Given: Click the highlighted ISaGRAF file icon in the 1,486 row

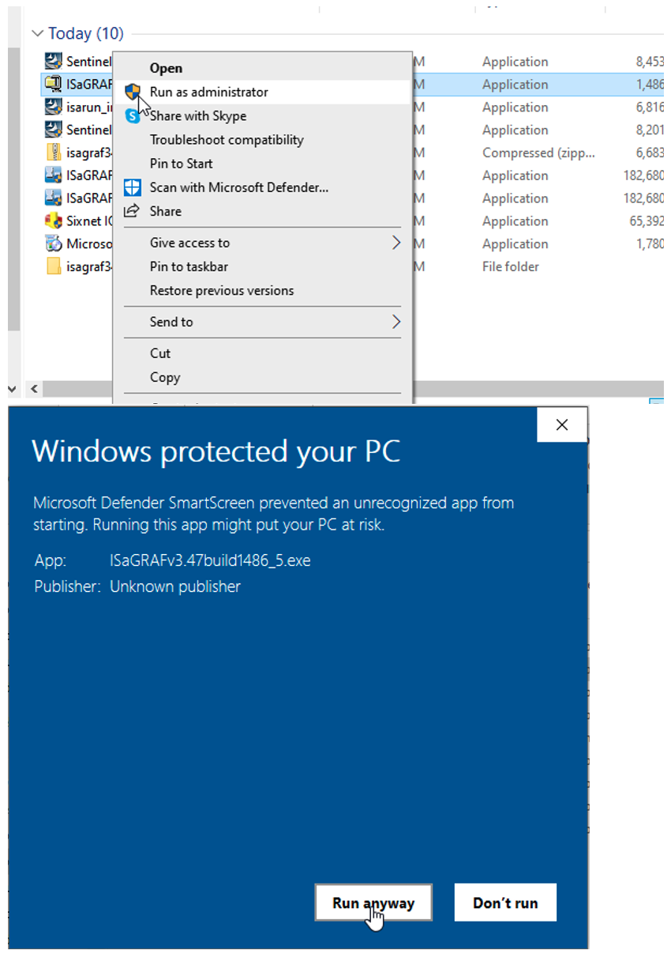Looking at the screenshot, I should (x=54, y=84).
